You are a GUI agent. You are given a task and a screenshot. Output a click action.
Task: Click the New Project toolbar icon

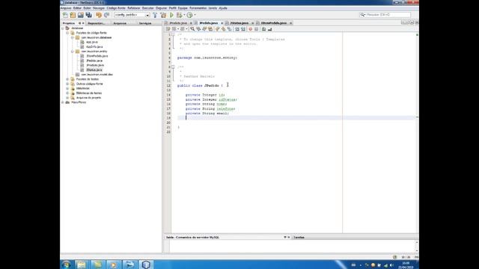[73, 15]
